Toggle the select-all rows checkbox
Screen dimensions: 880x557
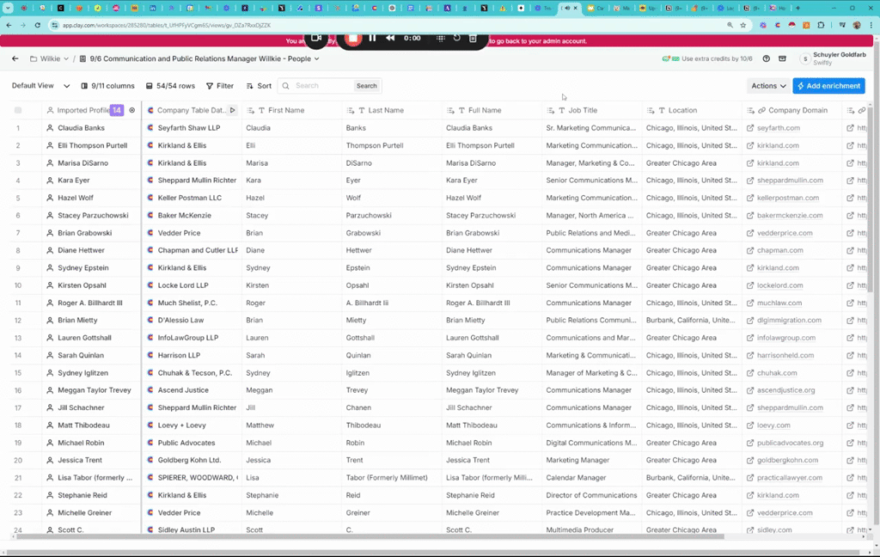[x=18, y=110]
